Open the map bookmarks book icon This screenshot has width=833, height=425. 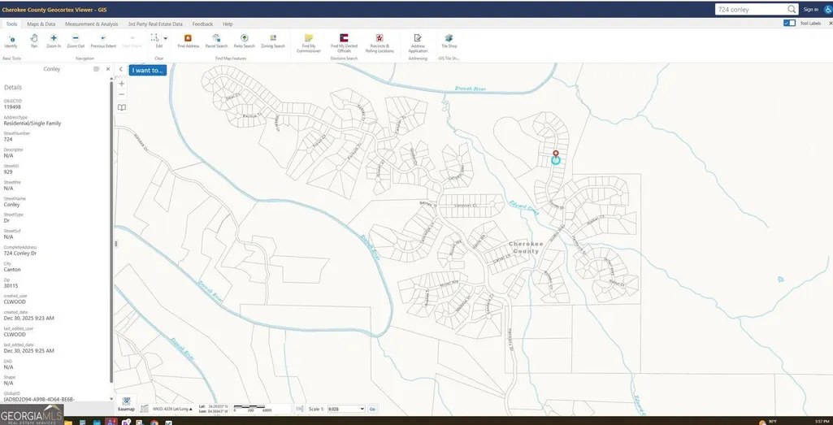click(x=122, y=107)
